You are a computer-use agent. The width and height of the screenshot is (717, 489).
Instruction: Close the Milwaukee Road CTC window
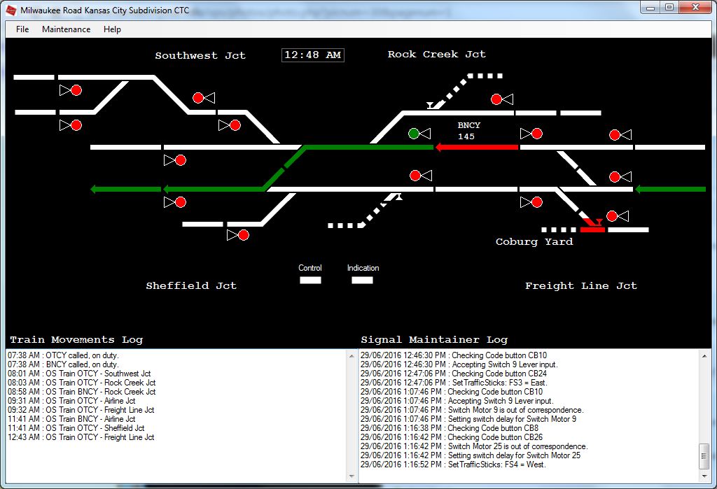point(695,8)
